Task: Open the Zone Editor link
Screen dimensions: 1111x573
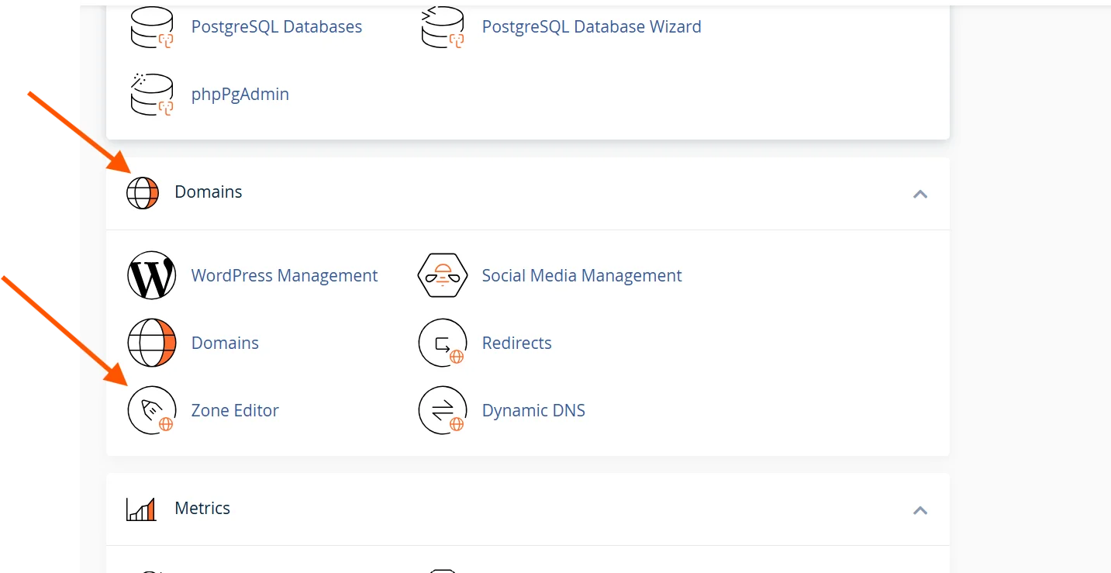Action: 235,409
